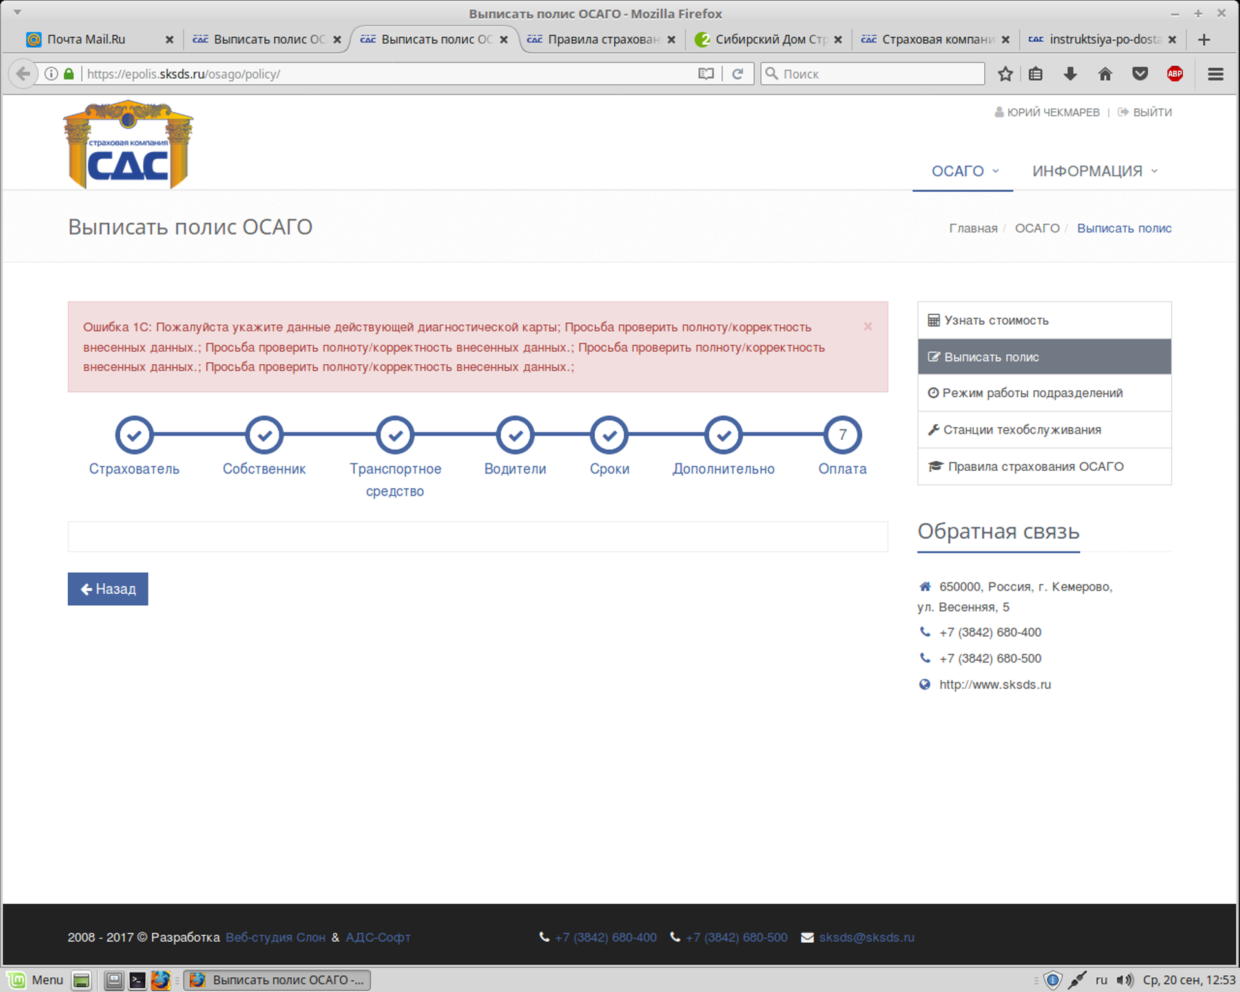1240x992 pixels.
Task: Reload the page with refresh icon
Action: [738, 74]
